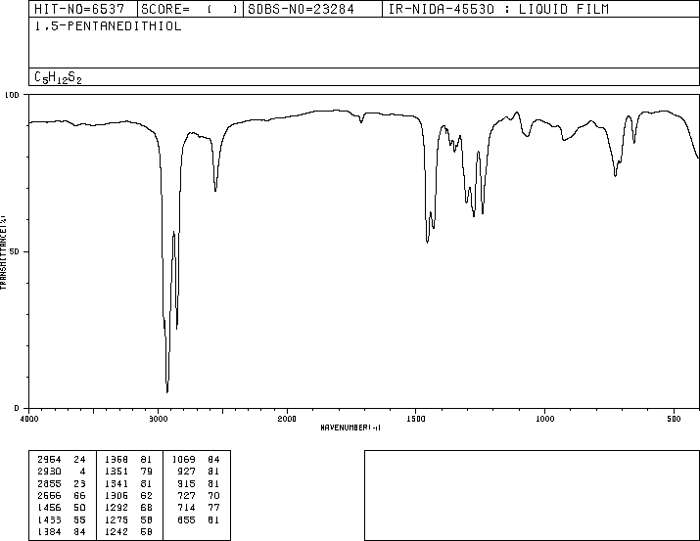
Task: Click the 1000 label on wavenumber axis
Action: pyautogui.click(x=544, y=419)
